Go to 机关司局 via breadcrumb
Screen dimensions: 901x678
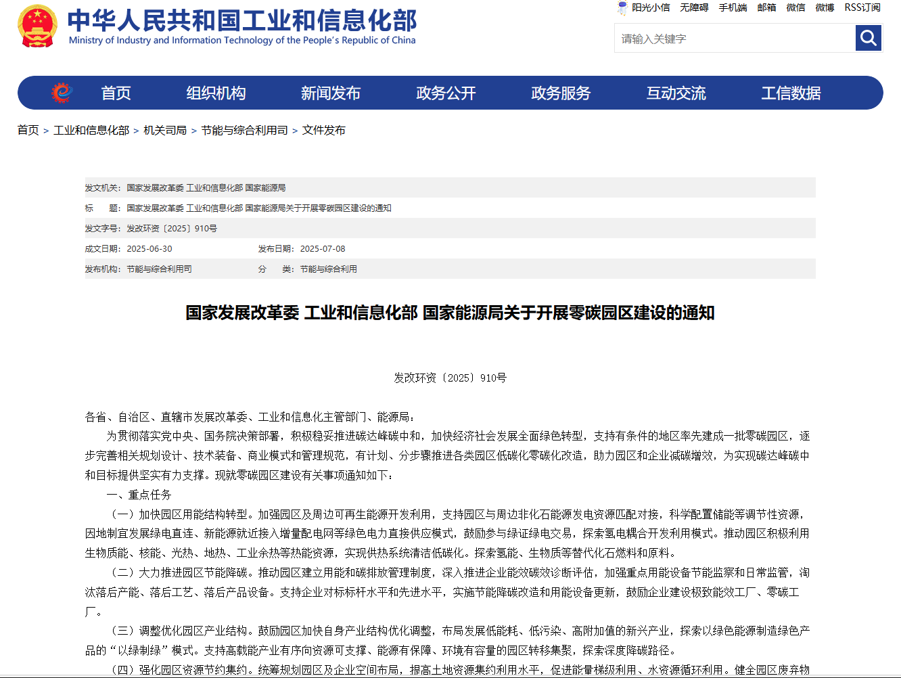pos(165,130)
